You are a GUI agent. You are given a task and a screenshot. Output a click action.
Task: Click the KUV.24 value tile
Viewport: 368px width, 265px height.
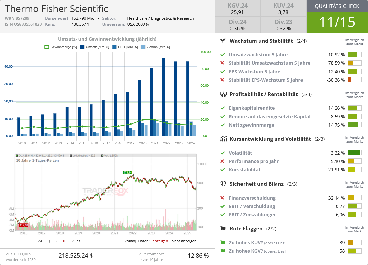(283, 8)
